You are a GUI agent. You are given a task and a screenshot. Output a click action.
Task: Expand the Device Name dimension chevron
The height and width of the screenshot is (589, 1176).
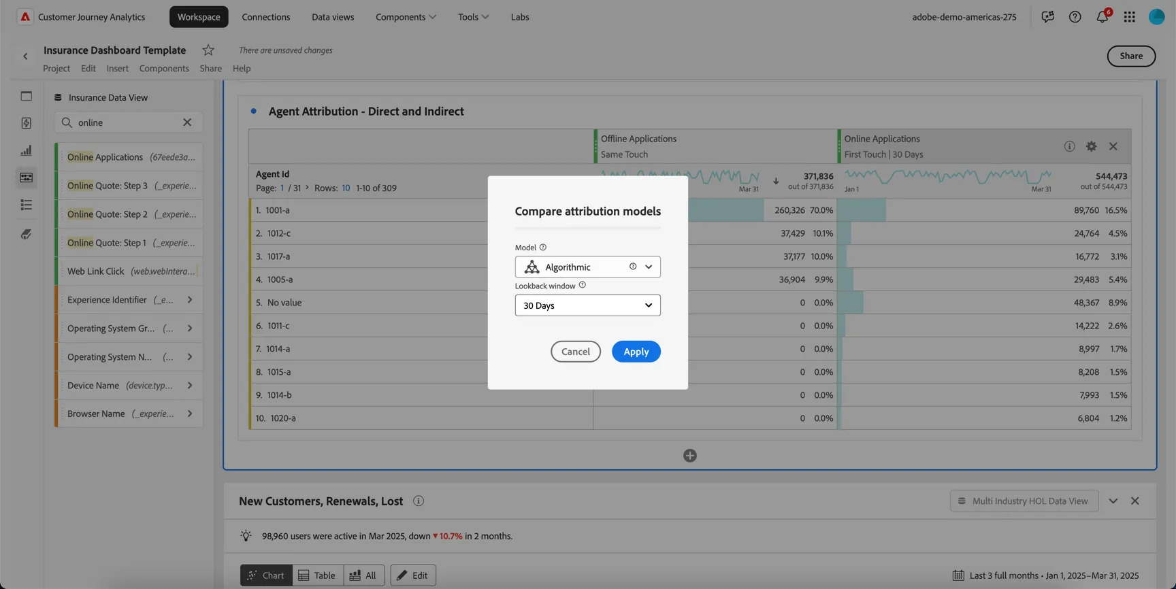190,386
